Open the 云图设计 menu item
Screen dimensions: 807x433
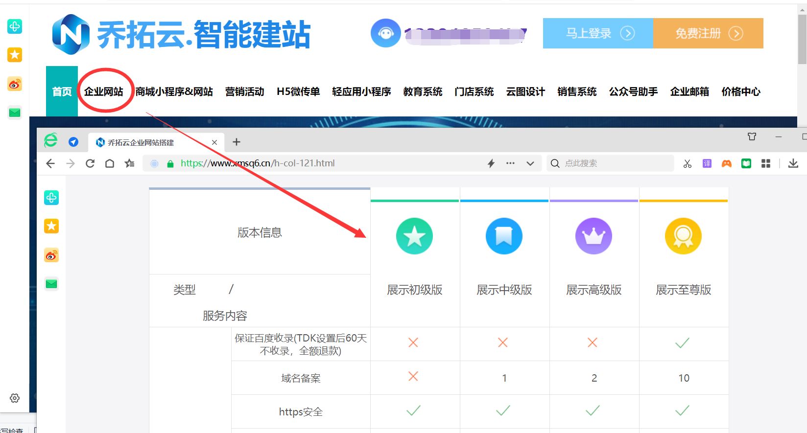tap(525, 91)
